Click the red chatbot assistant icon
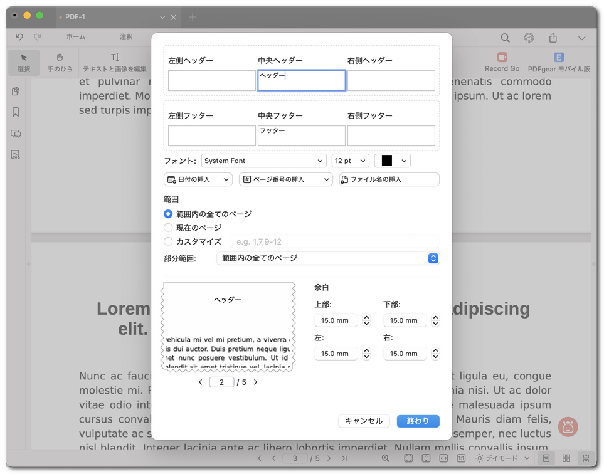604x474 pixels. click(568, 428)
